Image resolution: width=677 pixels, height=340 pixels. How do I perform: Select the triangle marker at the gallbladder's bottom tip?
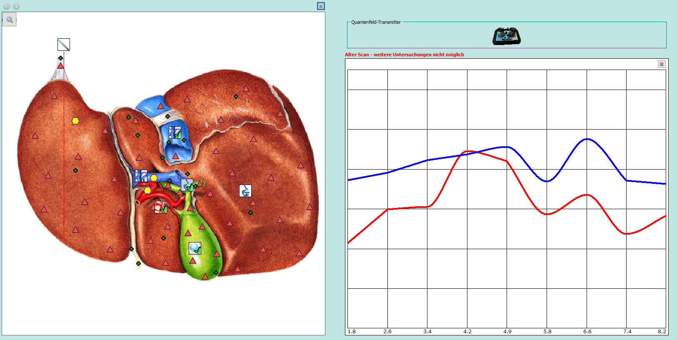205,276
